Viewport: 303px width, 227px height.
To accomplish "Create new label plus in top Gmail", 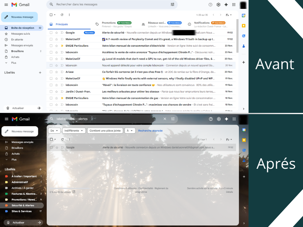I will click(x=40, y=73).
